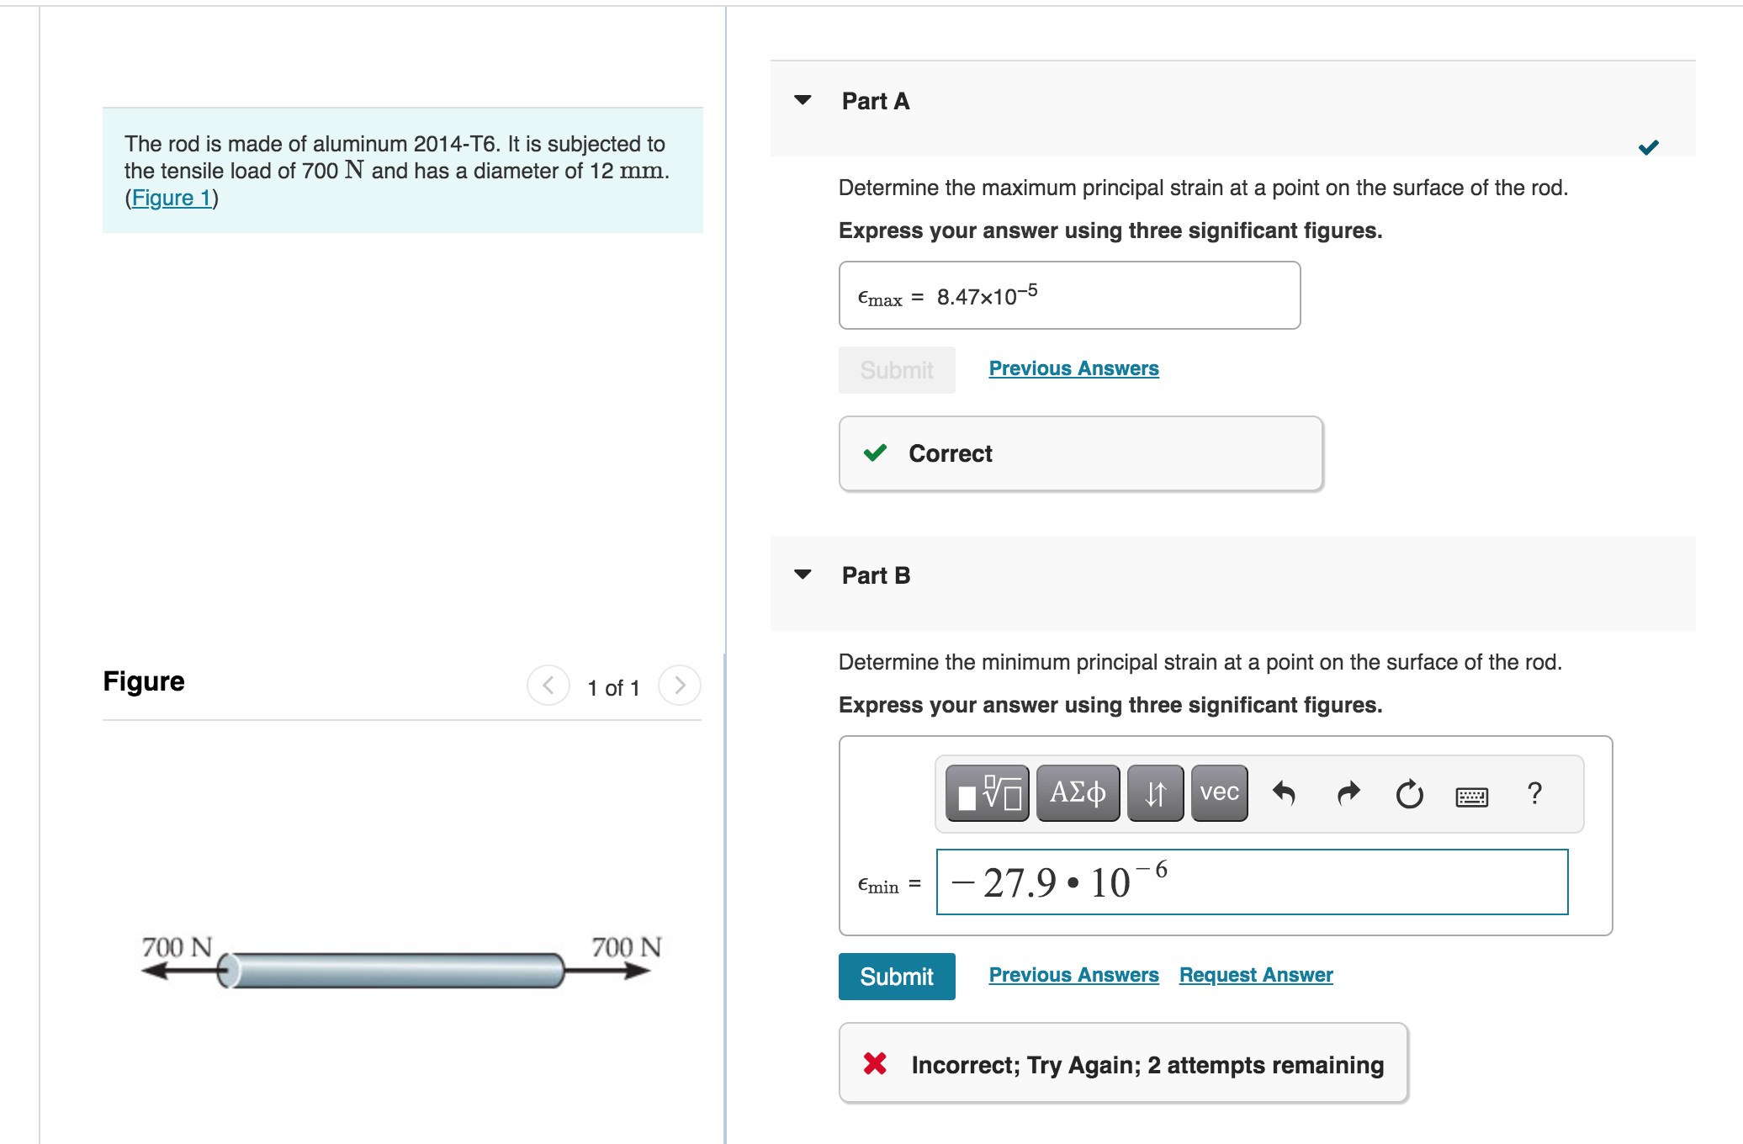The width and height of the screenshot is (1743, 1144).
Task: Collapse the Part B section
Action: coord(803,575)
